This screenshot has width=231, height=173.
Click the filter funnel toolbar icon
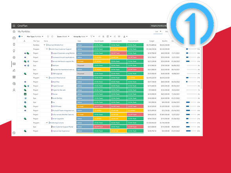pos(91,36)
